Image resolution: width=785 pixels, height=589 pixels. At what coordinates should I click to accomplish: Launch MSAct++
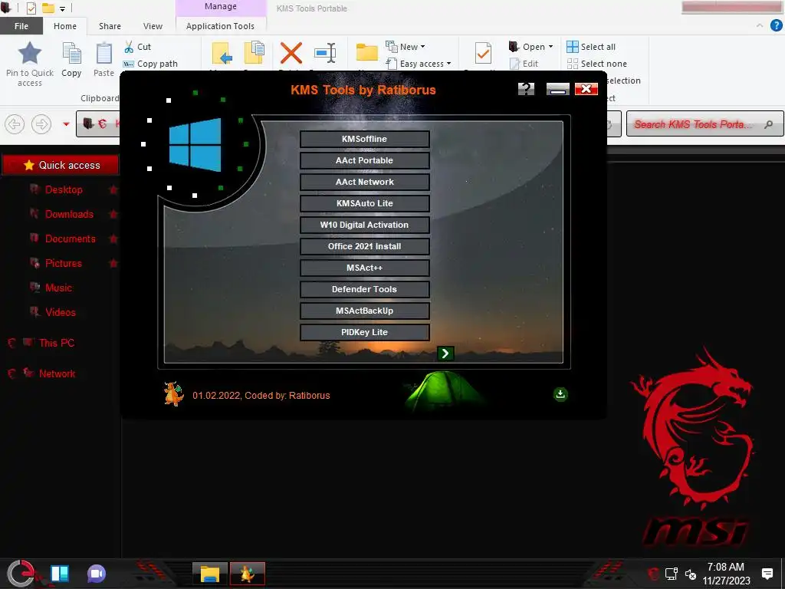point(364,268)
